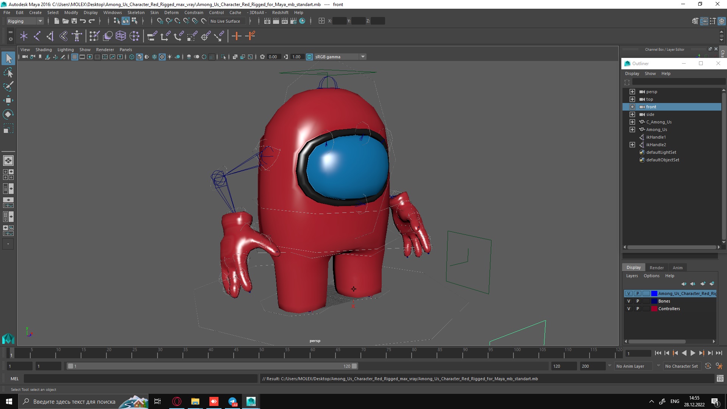727x409 pixels.
Task: Open a scene with the folder icon
Action: click(x=65, y=21)
